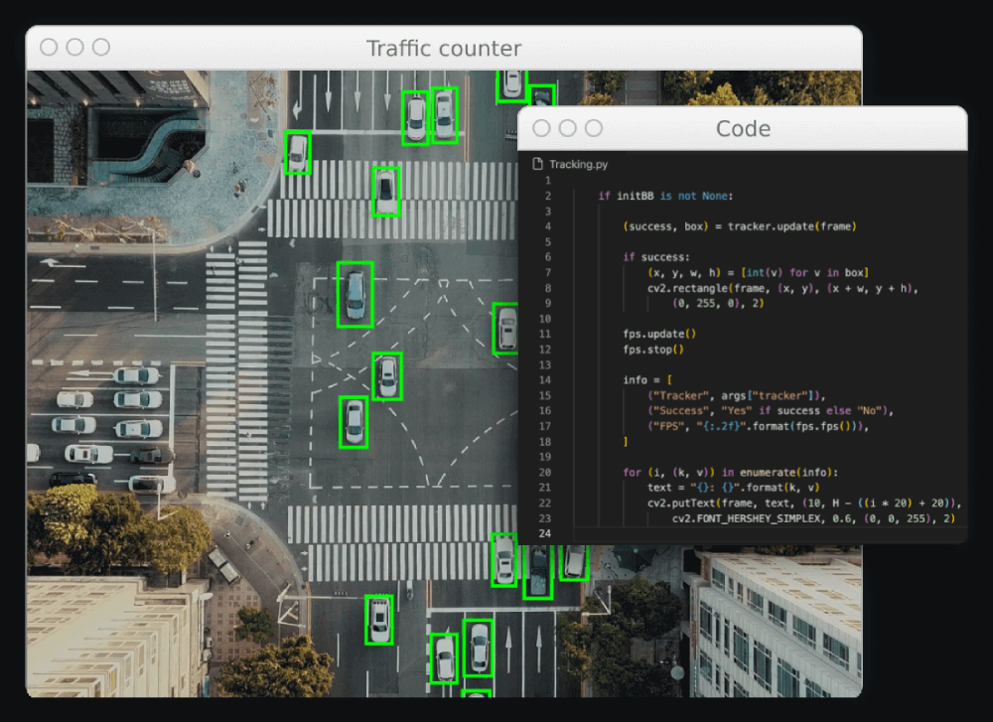Click the tracker.update(frame) code line
The image size is (993, 722).
(740, 226)
